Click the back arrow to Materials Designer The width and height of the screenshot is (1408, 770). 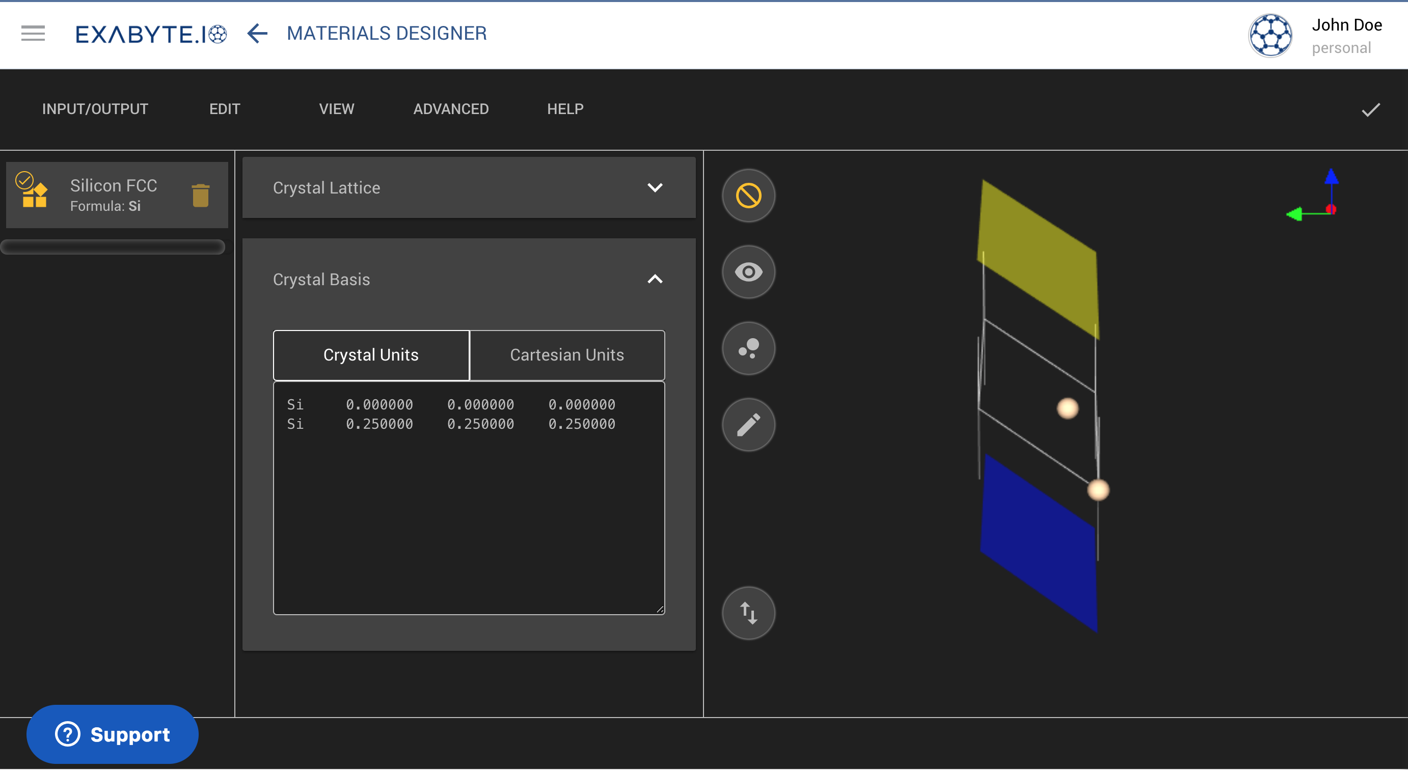[x=257, y=33]
